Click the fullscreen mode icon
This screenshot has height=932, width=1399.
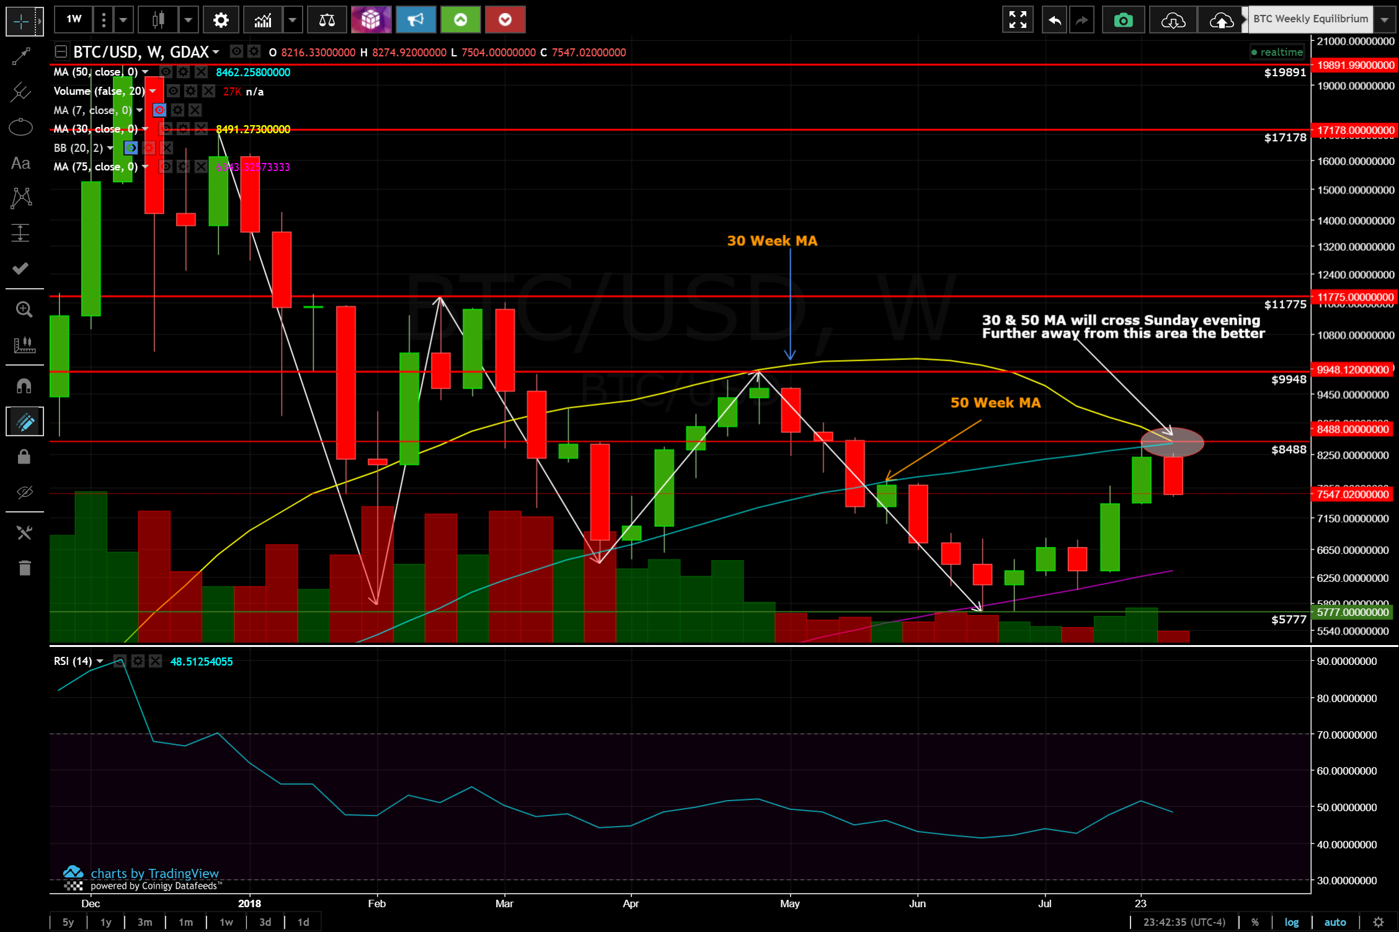pos(1018,20)
